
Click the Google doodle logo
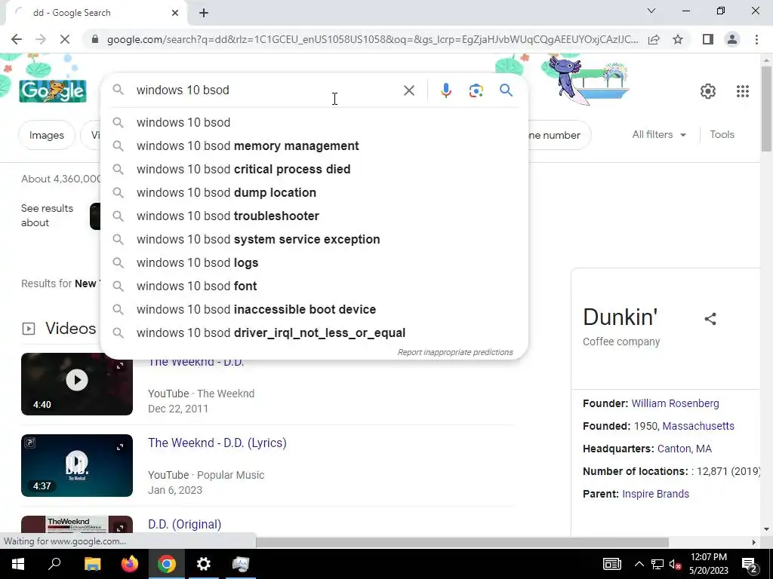point(53,90)
